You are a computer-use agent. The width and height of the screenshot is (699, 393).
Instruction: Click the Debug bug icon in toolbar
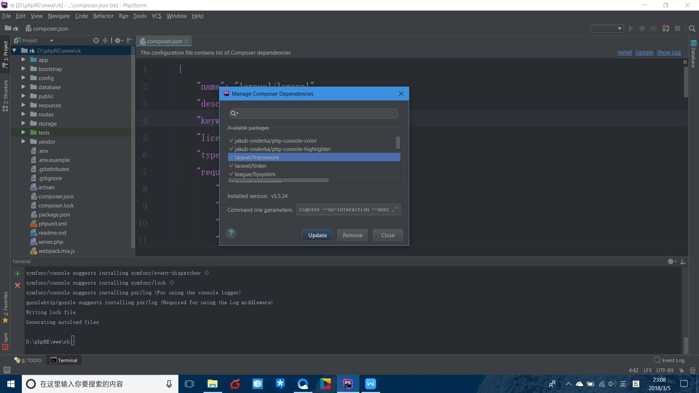(x=643, y=29)
